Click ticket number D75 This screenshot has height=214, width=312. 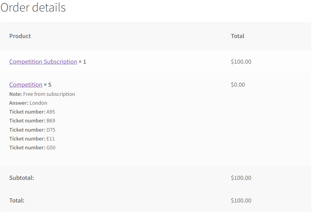click(51, 130)
